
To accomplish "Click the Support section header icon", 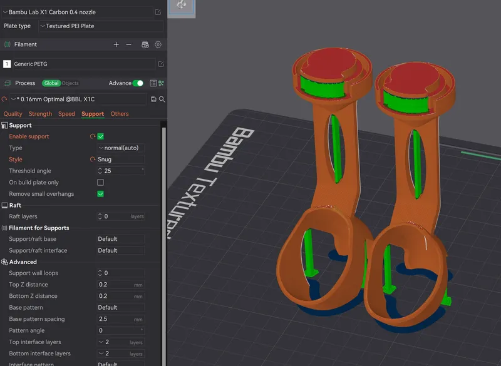I will (x=4, y=125).
